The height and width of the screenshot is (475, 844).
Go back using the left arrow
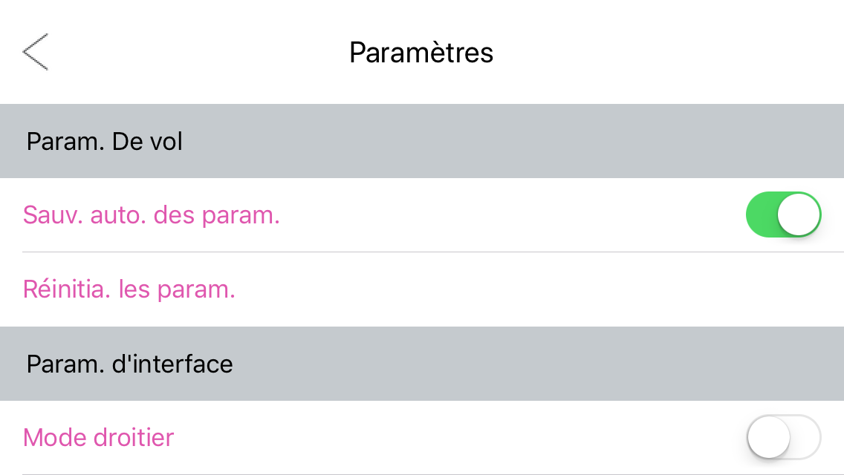tap(35, 52)
